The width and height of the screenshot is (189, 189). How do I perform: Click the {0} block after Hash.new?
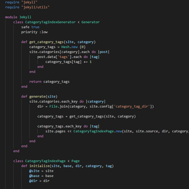pos(82,47)
